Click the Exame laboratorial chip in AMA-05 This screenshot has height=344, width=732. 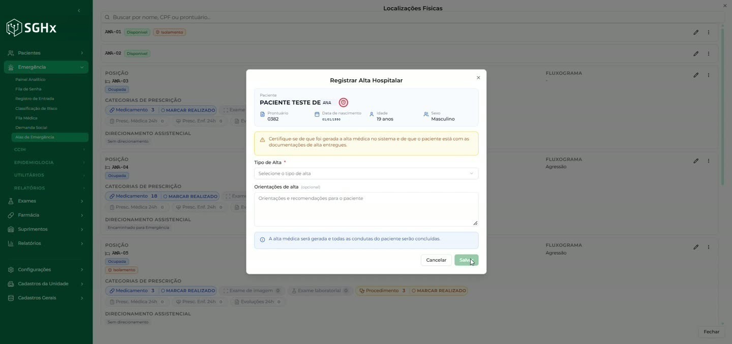(x=320, y=291)
